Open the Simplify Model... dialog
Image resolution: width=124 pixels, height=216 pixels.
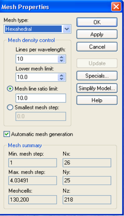tap(97, 88)
